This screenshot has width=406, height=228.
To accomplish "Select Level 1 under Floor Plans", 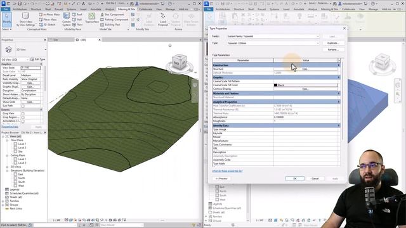I will 22,144.
